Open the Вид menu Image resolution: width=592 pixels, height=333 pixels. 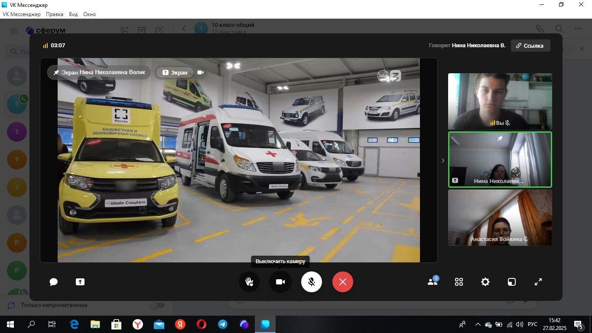click(x=73, y=14)
